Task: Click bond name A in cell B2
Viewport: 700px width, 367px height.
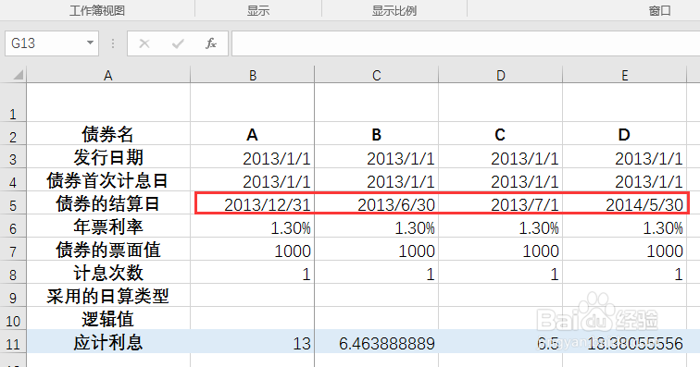Action: point(252,134)
